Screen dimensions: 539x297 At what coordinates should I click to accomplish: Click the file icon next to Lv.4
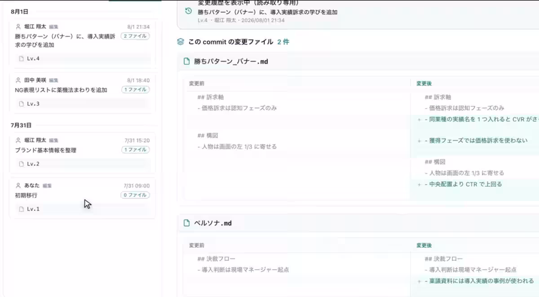coord(21,58)
